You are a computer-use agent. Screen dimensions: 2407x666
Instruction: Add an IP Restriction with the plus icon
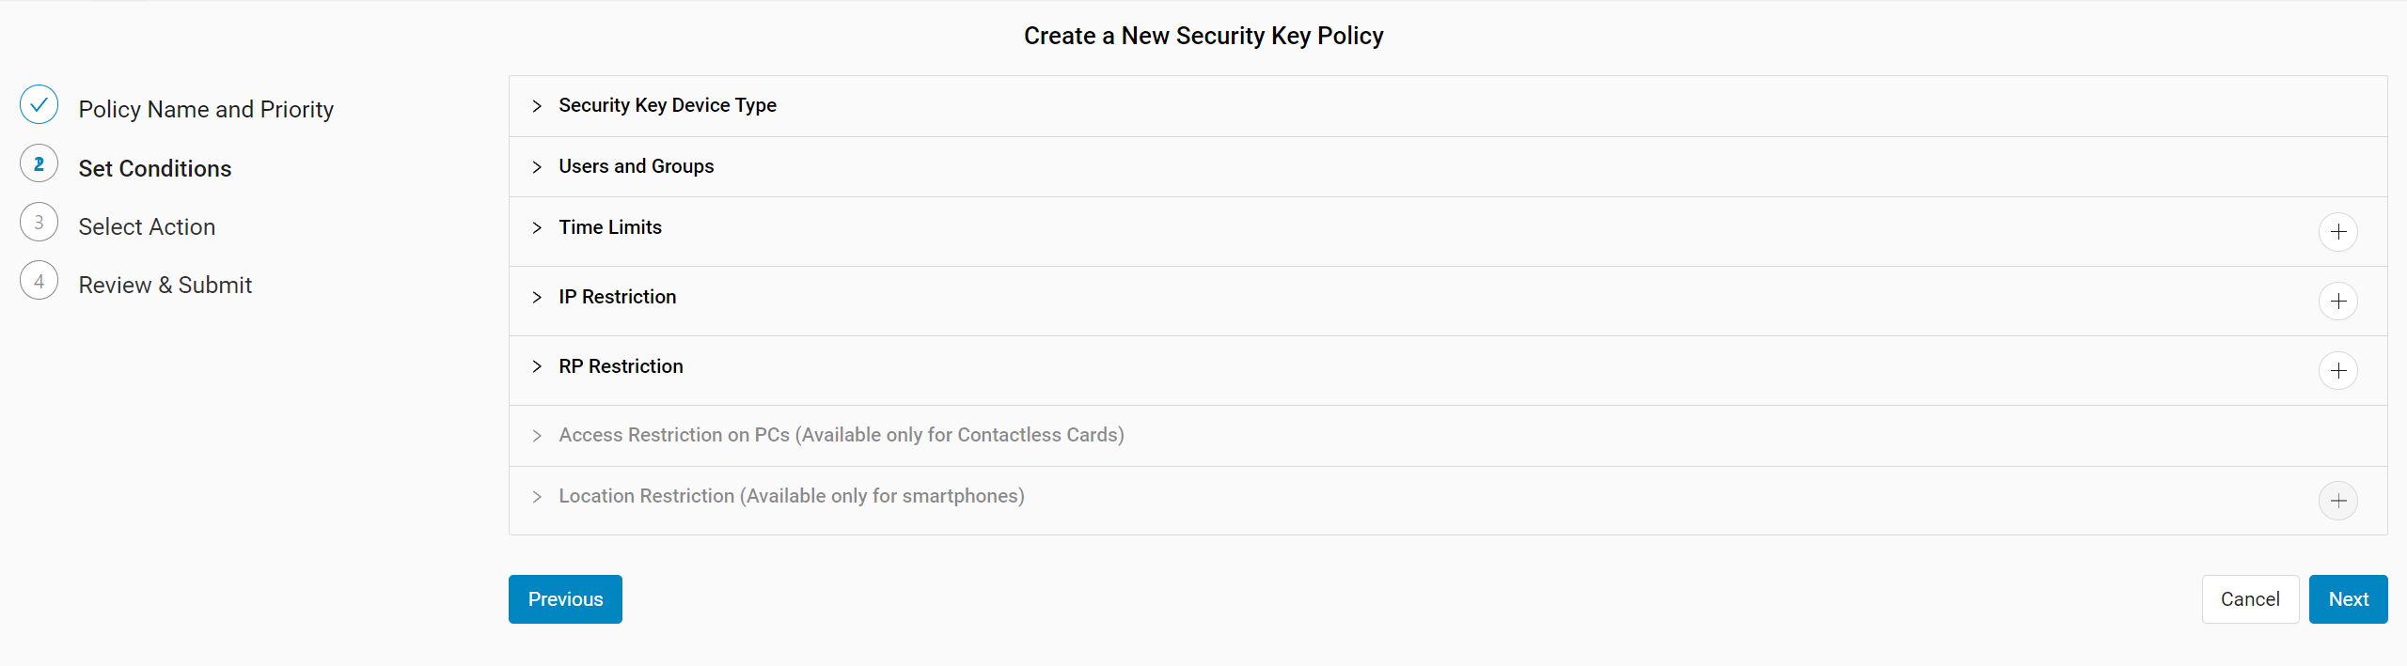[2338, 302]
